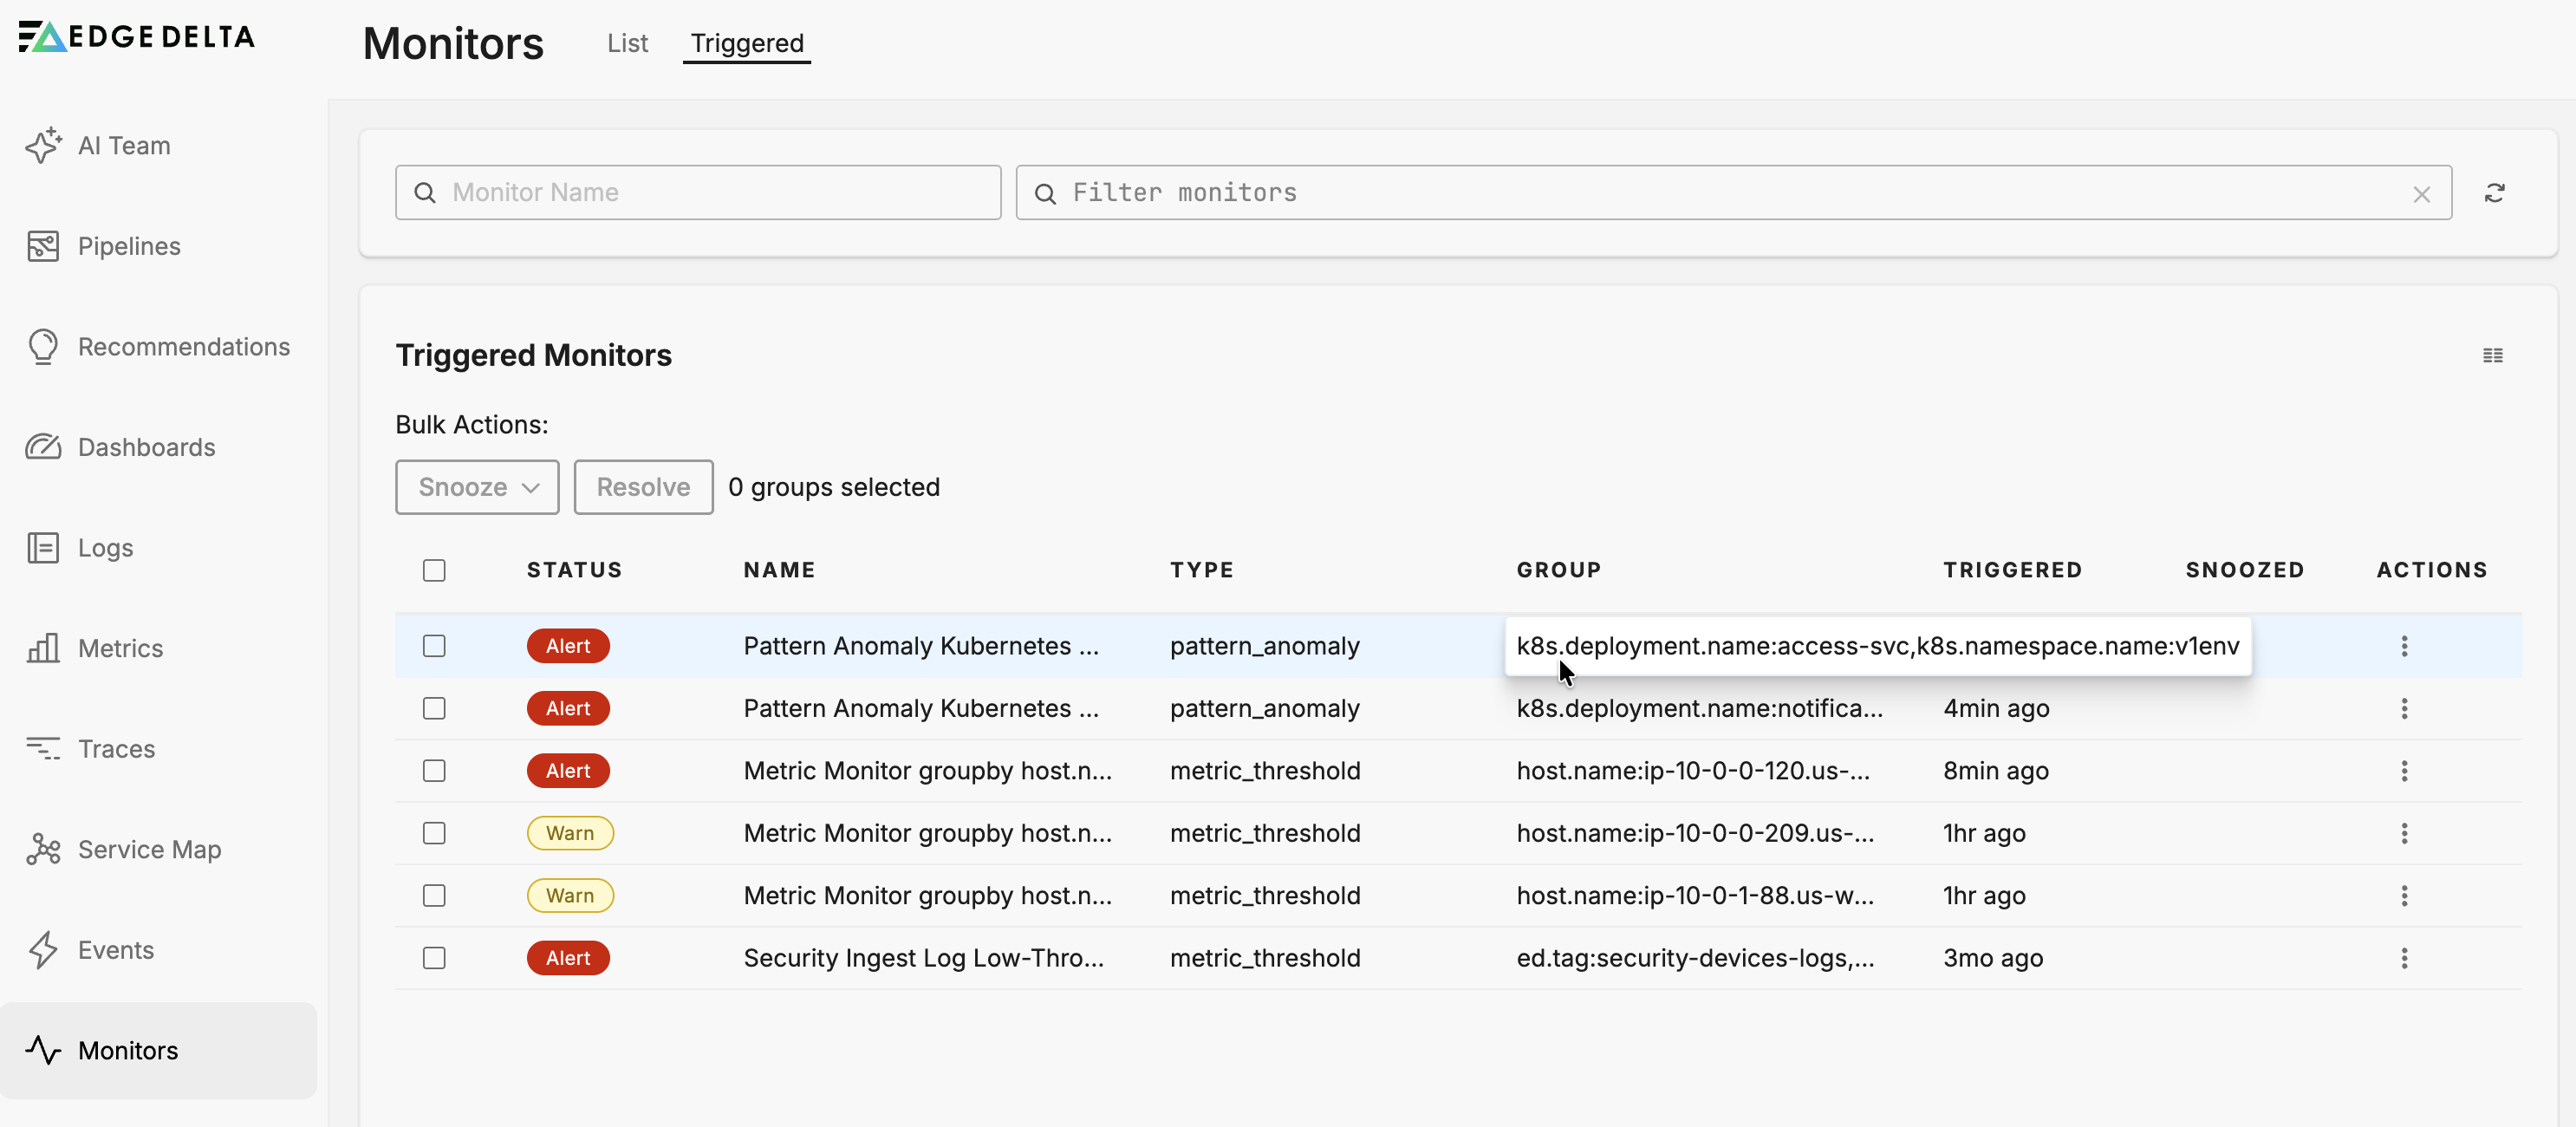The image size is (2576, 1127).
Task: Open the Dashboards view
Action: tap(146, 447)
